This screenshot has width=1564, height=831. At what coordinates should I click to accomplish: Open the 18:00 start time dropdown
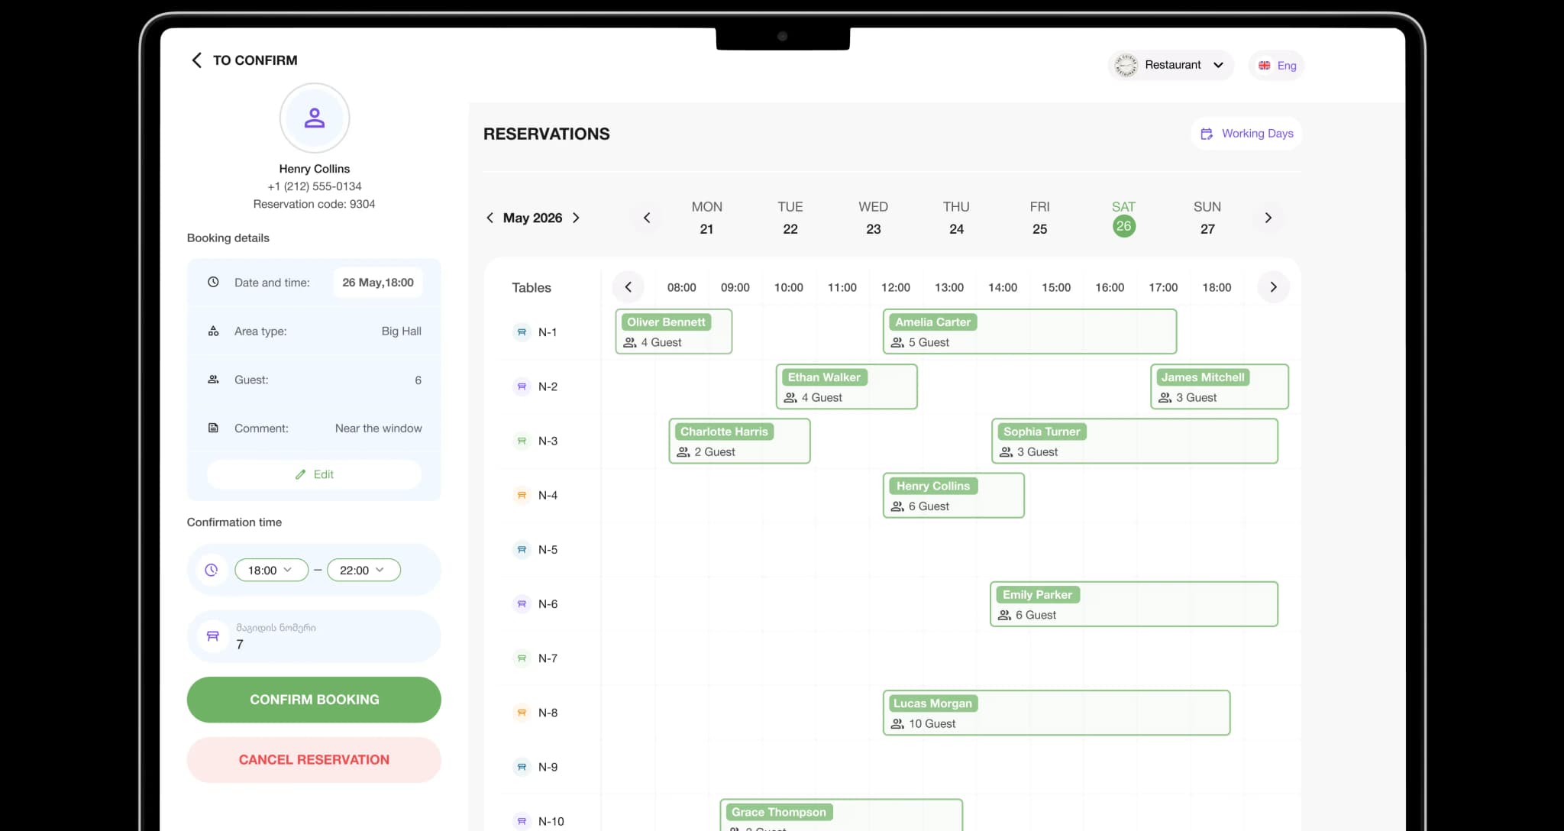(270, 570)
